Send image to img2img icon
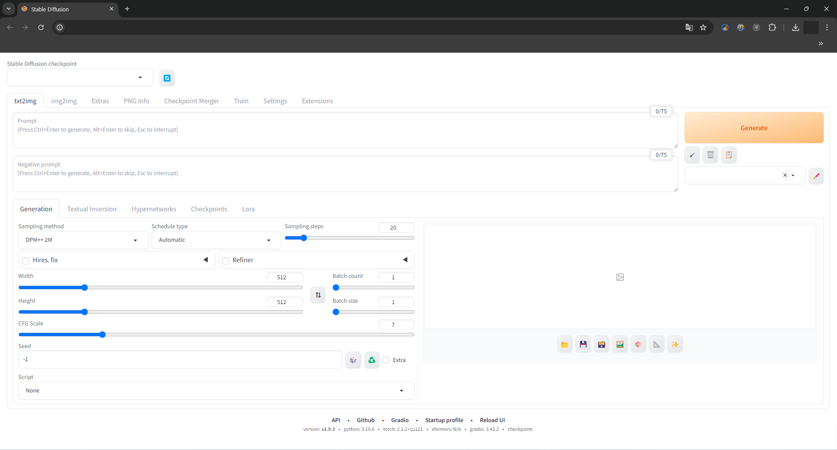Viewport: 837px width, 450px height. pos(620,345)
